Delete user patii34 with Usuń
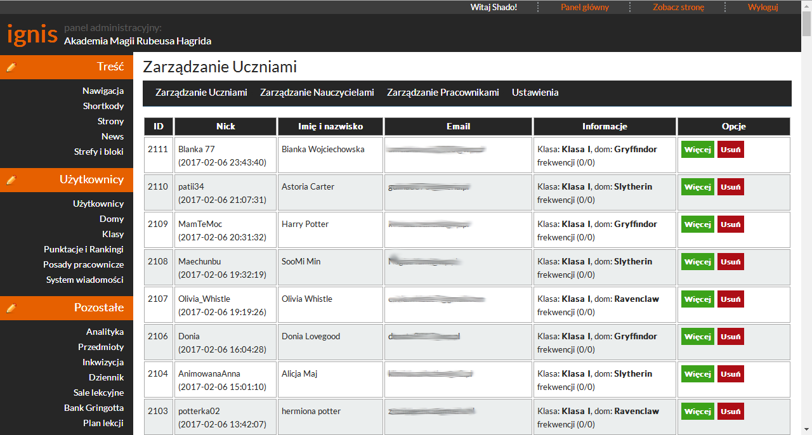The image size is (812, 435). pos(730,187)
